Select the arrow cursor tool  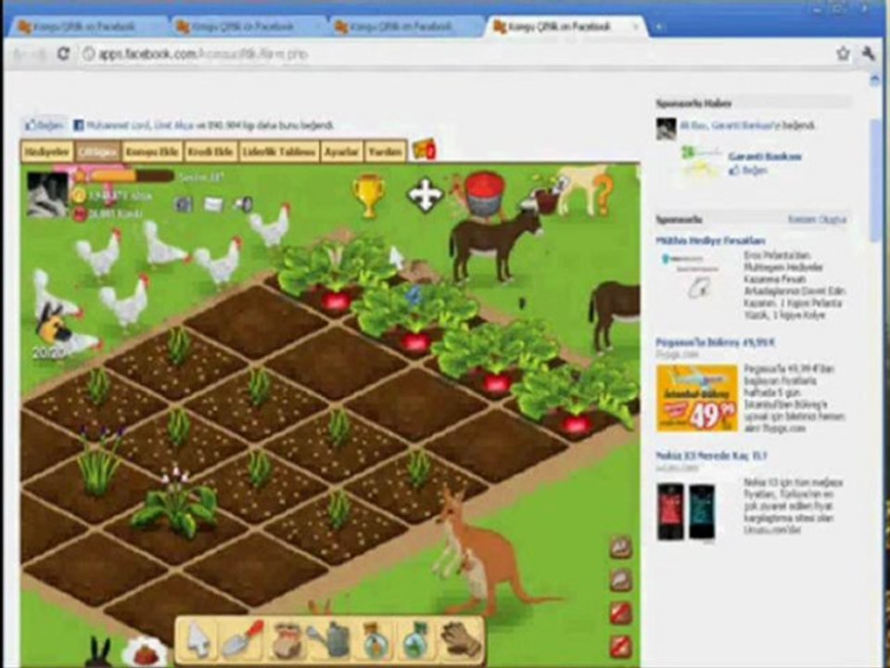(198, 640)
